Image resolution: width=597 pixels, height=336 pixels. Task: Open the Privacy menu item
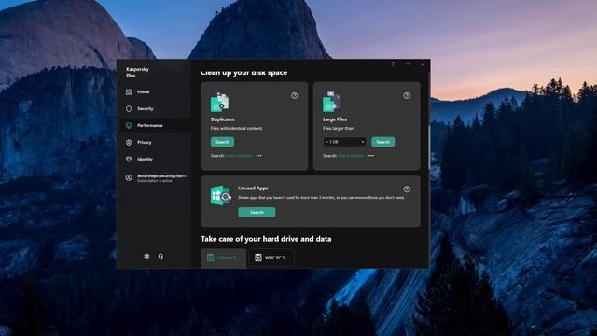(x=156, y=142)
